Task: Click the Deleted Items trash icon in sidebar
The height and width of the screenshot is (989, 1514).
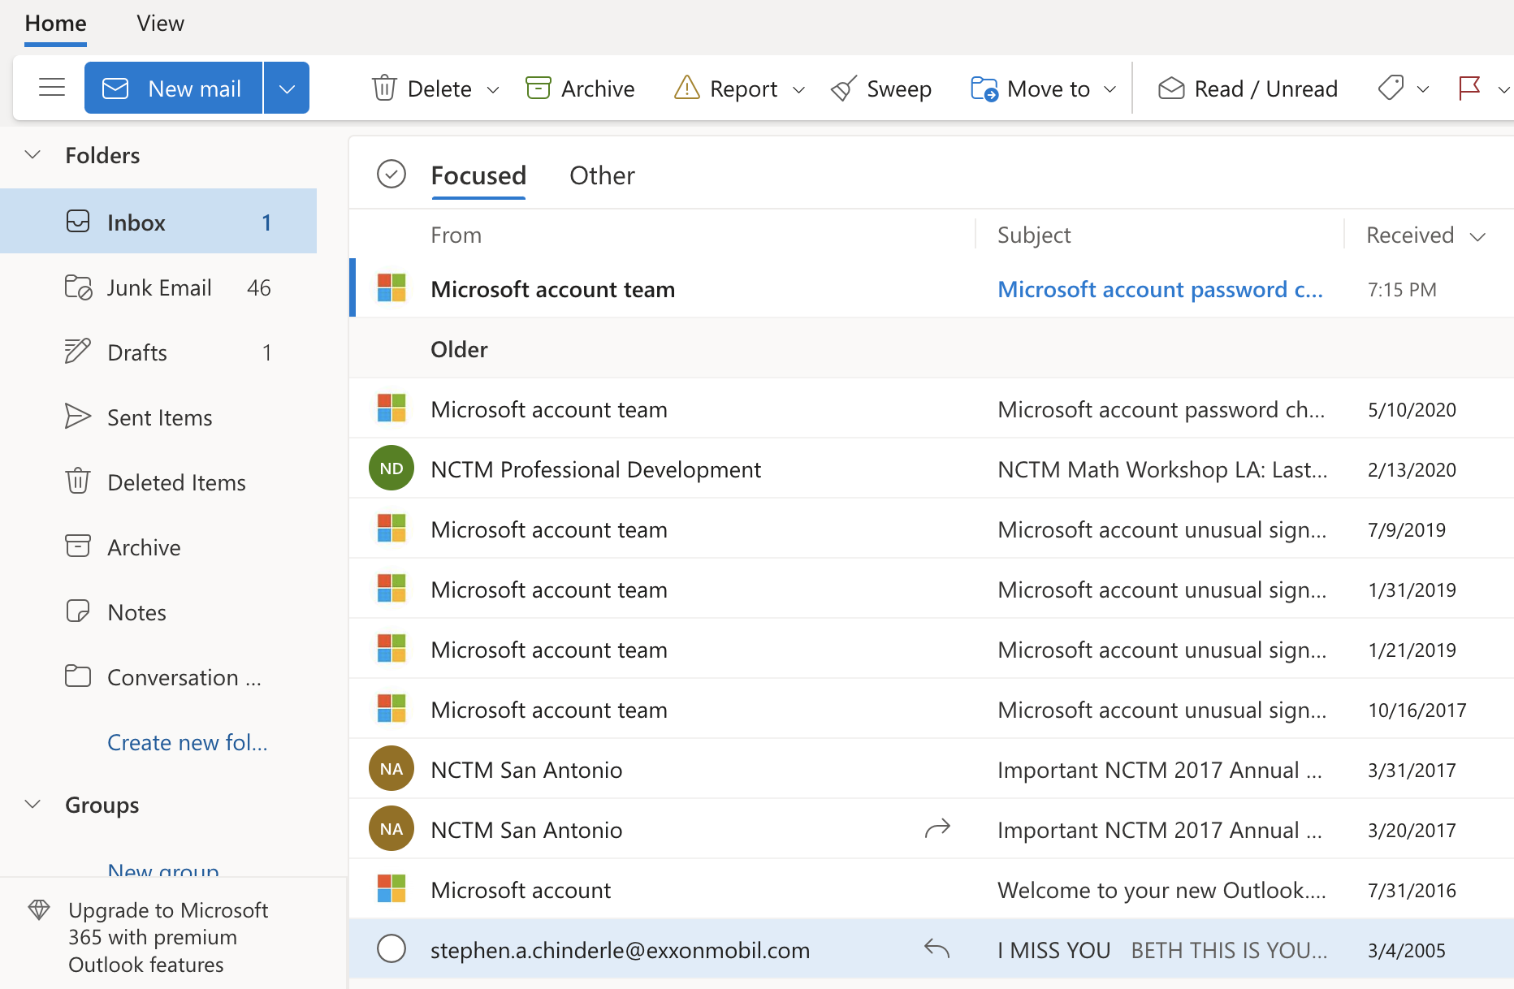Action: [78, 481]
